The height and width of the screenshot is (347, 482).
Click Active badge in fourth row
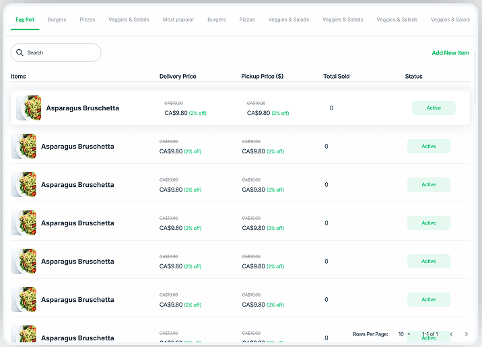point(429,223)
